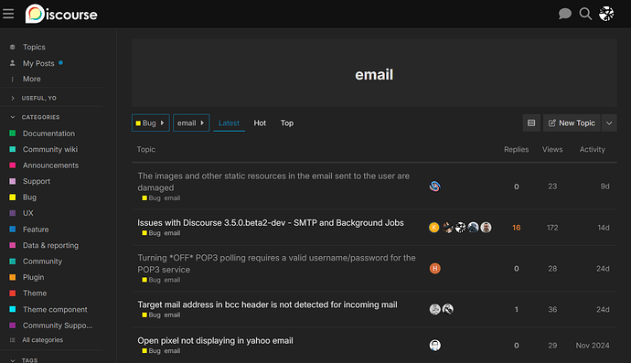Screen dimensions: 631x363
Task: Sort by Activity column header
Action: click(x=592, y=149)
